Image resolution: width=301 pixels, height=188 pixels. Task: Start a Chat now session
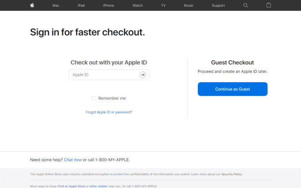[73, 160]
